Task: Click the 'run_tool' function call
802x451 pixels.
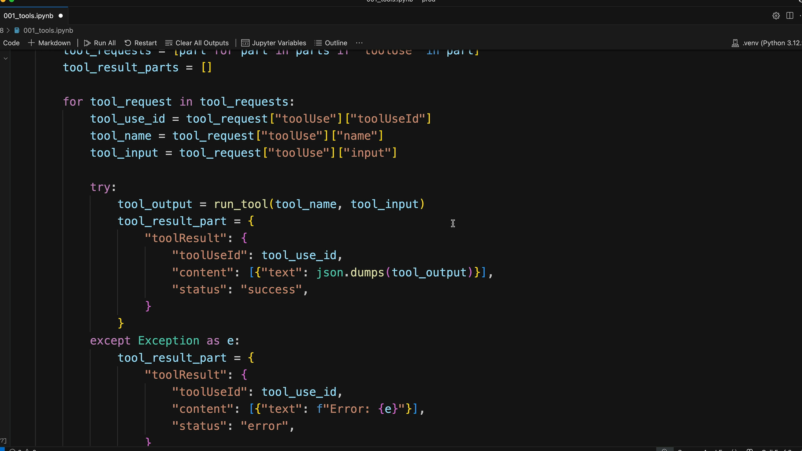Action: tap(241, 204)
